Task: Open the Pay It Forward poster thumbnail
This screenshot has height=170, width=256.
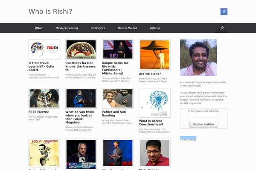Action: coord(44,153)
